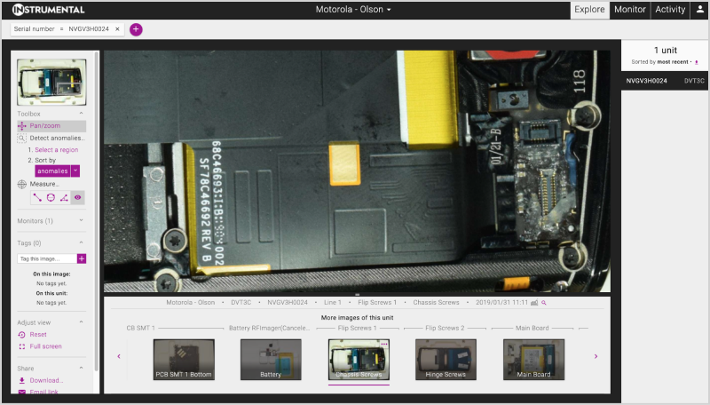Toggle measurement visibility eye icon
Viewport: 710px width, 405px height.
coord(77,197)
